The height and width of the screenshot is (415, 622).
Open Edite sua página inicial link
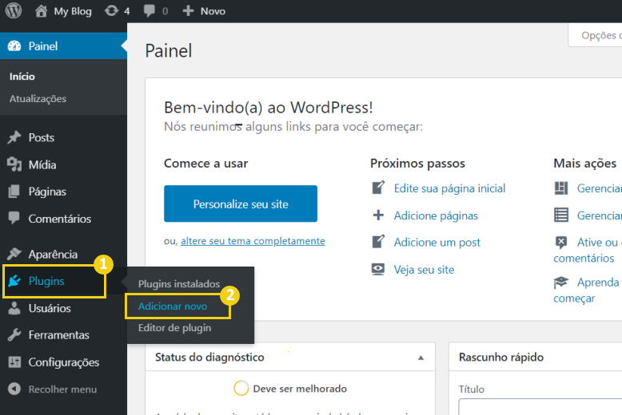449,188
